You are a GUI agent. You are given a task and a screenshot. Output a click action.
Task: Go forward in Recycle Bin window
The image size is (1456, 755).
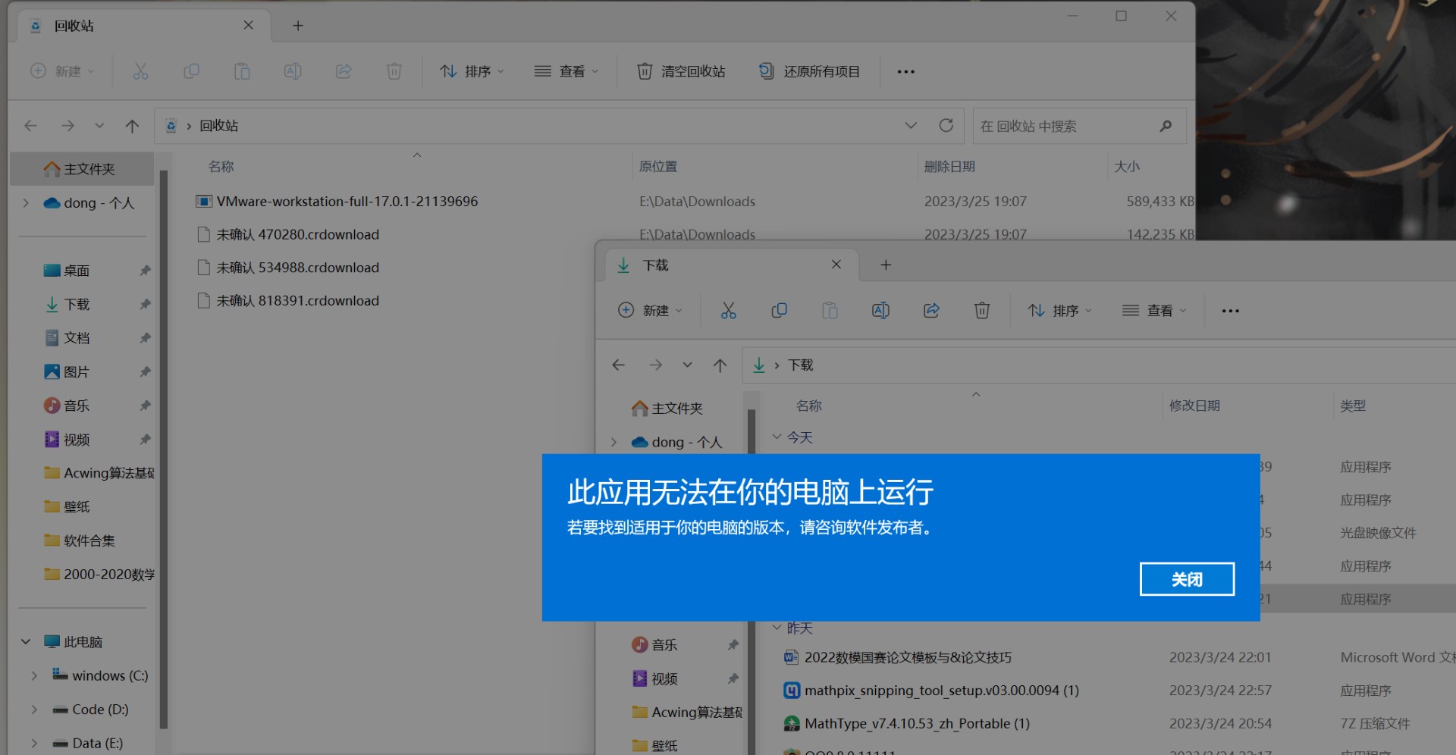click(x=68, y=126)
